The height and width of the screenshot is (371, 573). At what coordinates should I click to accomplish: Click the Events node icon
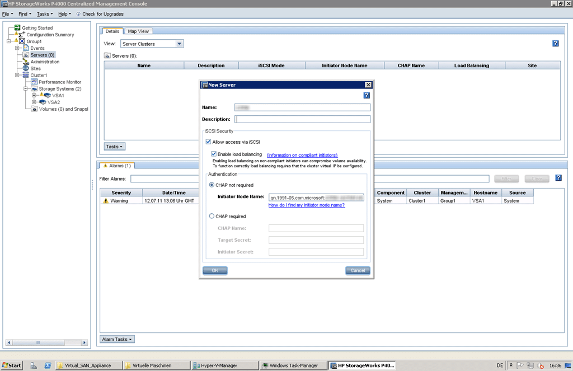click(26, 48)
